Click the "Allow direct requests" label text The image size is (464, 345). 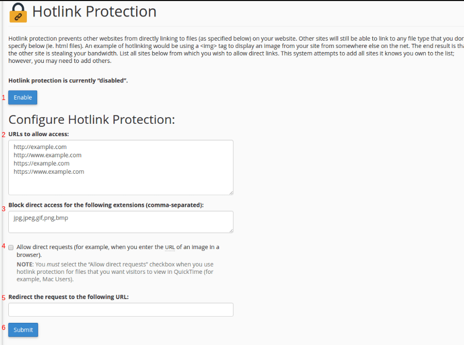point(118,251)
